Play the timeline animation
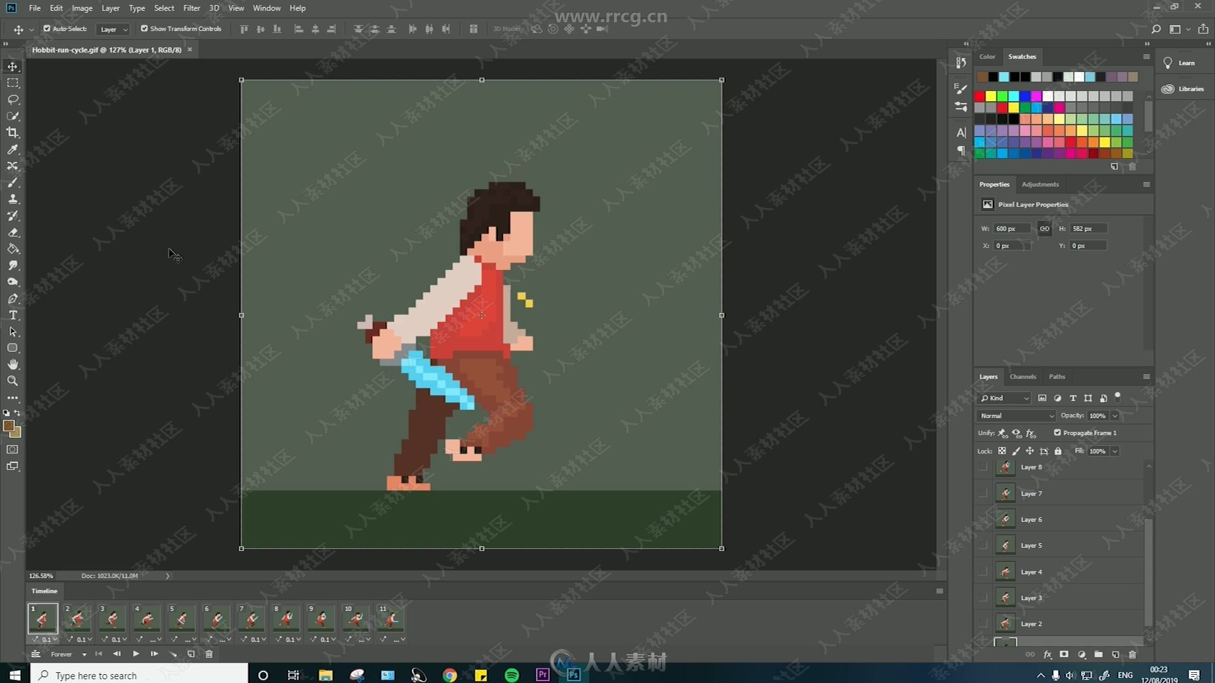1215x683 pixels. (x=135, y=654)
